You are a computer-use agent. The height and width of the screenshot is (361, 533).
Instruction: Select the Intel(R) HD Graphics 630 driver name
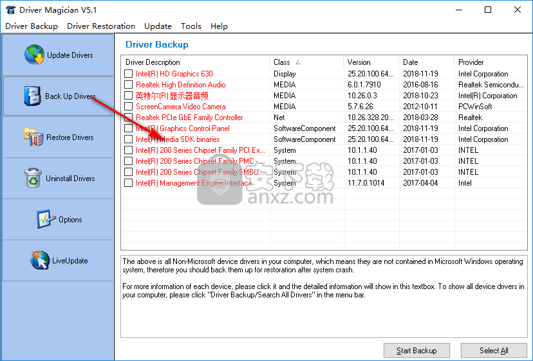[x=174, y=74]
